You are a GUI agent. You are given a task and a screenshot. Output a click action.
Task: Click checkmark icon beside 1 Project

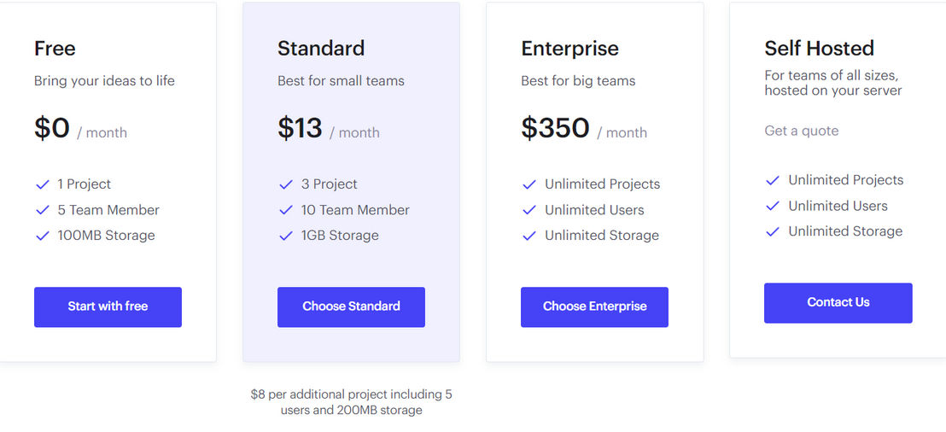(x=42, y=184)
